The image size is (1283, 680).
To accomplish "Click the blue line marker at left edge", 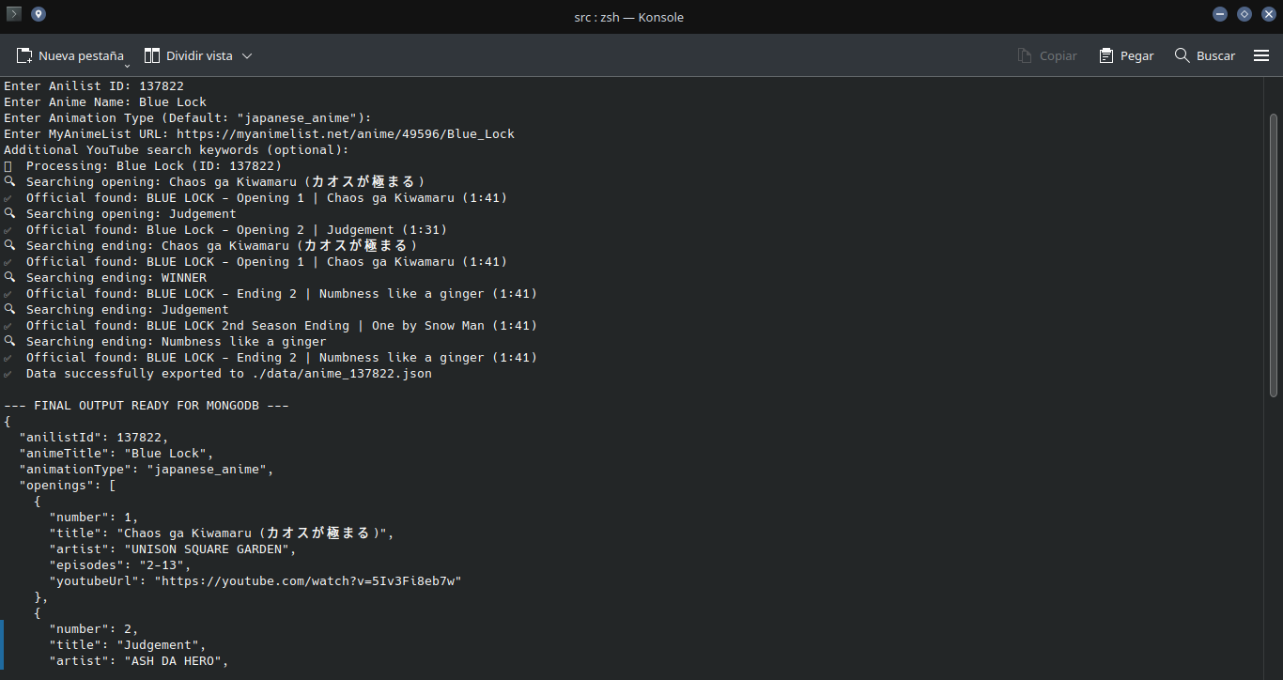I will (x=2, y=644).
